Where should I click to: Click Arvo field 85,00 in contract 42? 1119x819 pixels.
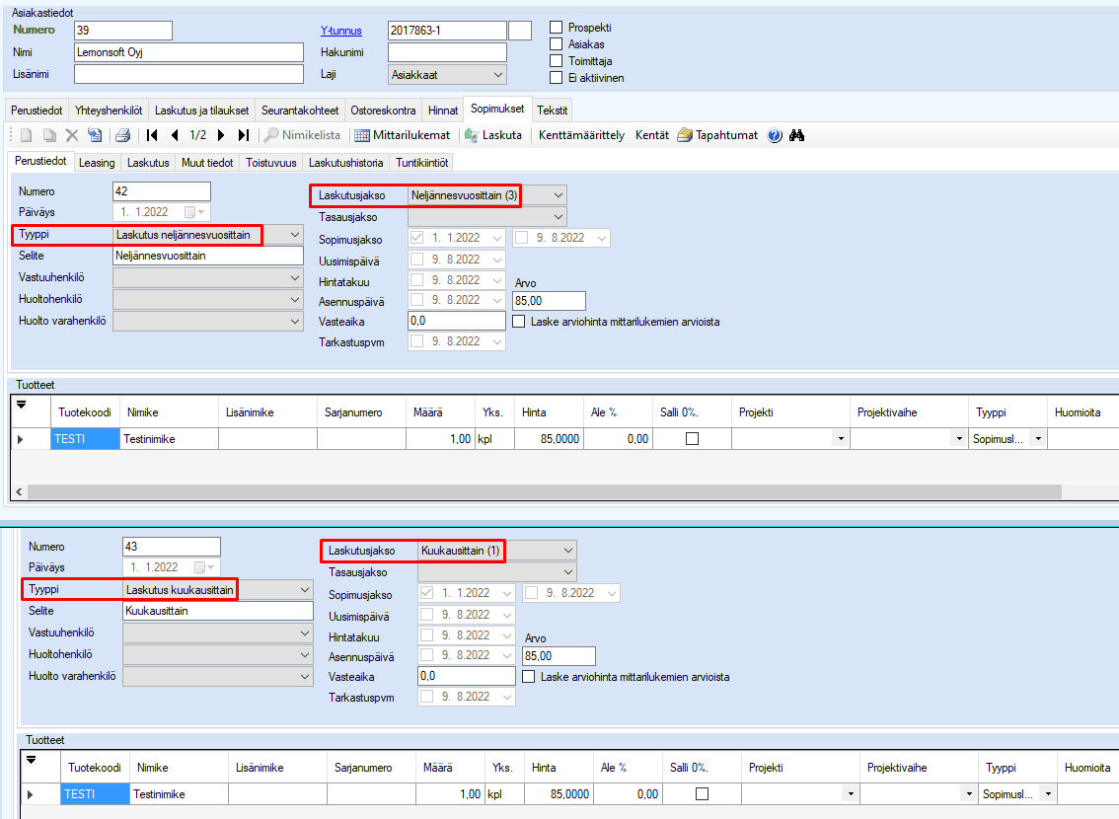tap(549, 301)
